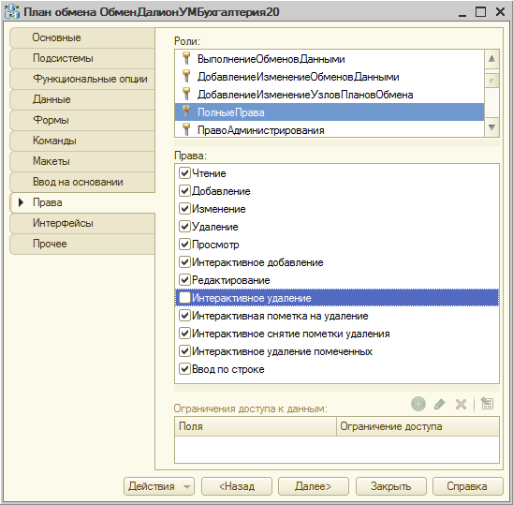Enable the Интерактивное удаление checkbox
Viewport: 513px width, 505px height.
(184, 297)
